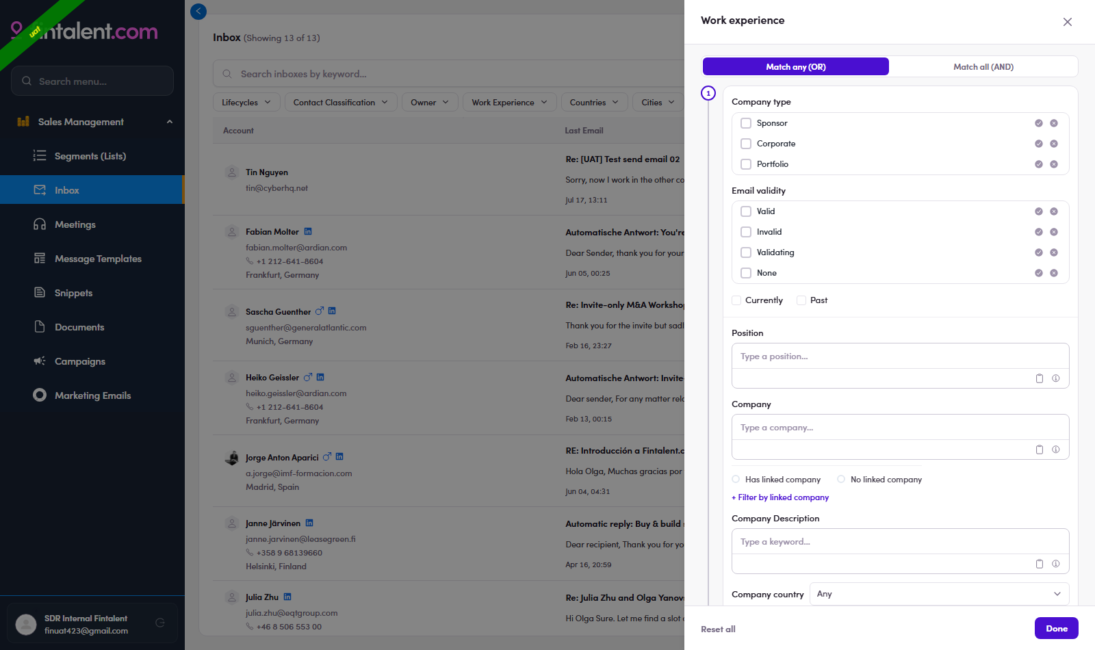1095x650 pixels.
Task: Close the Work experience panel
Action: pyautogui.click(x=1068, y=22)
